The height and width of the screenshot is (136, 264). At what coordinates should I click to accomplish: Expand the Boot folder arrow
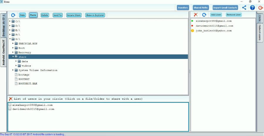pos(13,48)
